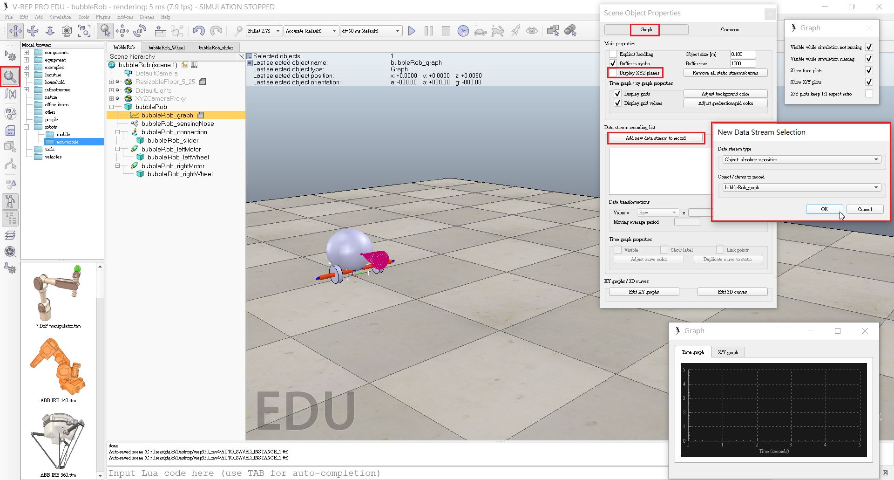Image resolution: width=894 pixels, height=480 pixels.
Task: Click fit to view icon
Action: pos(84,31)
